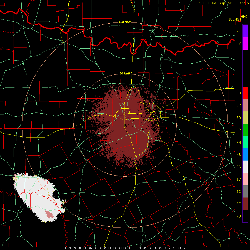Click the pink graupel patch inside the white echo
The width and height of the screenshot is (250, 250).
[49, 214]
